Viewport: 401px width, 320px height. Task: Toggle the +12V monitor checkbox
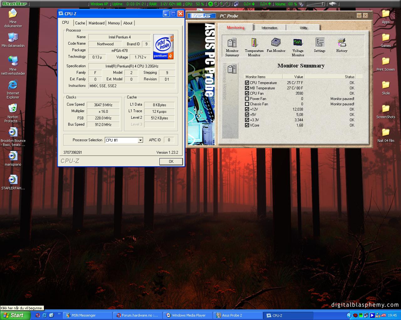247,109
